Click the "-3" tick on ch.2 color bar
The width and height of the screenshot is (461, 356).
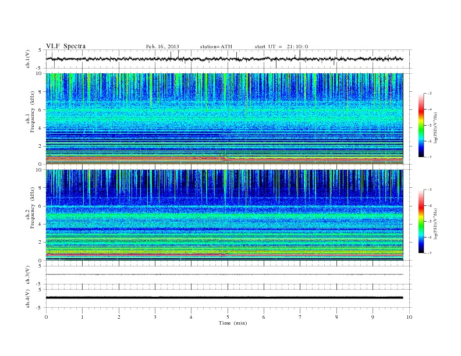(430, 190)
